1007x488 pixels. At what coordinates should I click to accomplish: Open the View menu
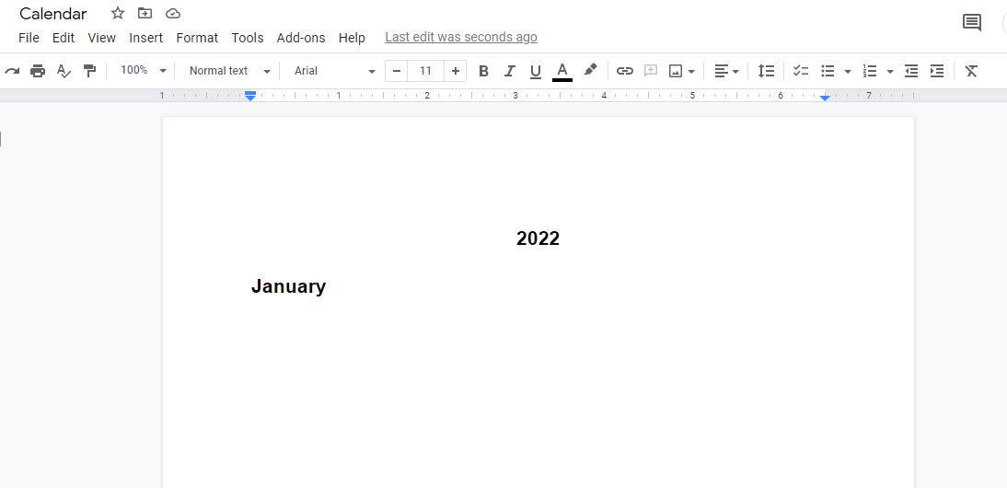click(x=101, y=38)
